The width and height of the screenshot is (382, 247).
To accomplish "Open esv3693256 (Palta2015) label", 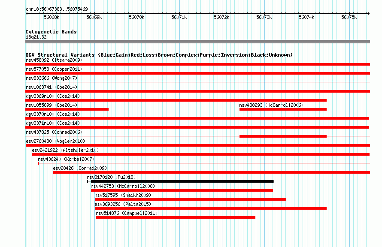I will [123, 204].
